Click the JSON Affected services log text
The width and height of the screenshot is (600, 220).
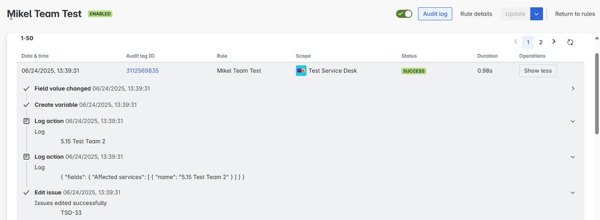(x=153, y=177)
